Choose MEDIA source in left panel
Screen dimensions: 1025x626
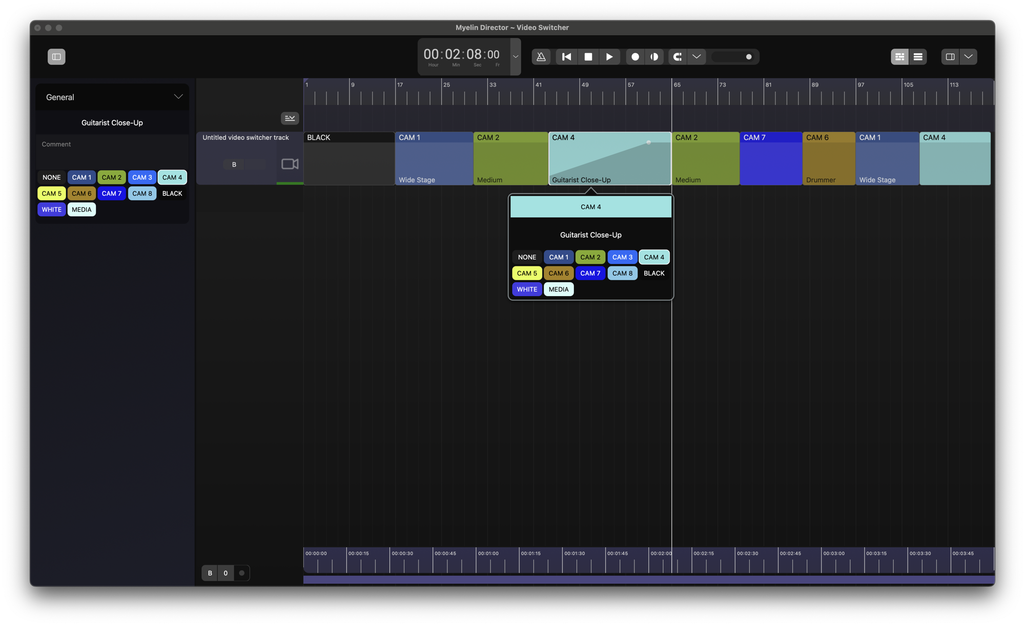81,210
